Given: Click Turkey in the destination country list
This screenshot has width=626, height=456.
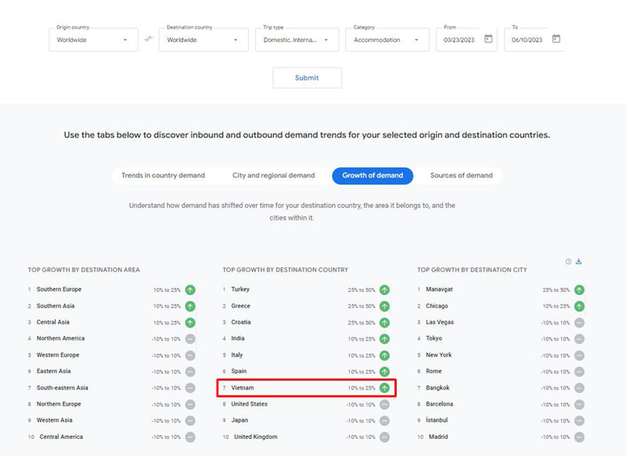Looking at the screenshot, I should tap(241, 289).
